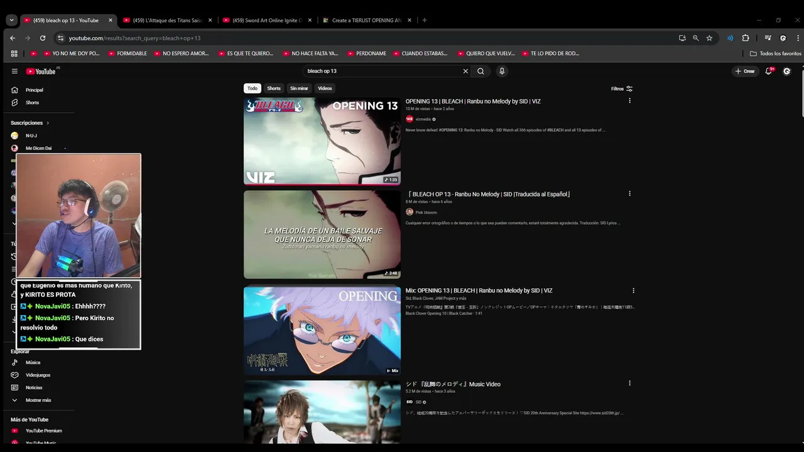Open Filtros search filters

tap(622, 89)
